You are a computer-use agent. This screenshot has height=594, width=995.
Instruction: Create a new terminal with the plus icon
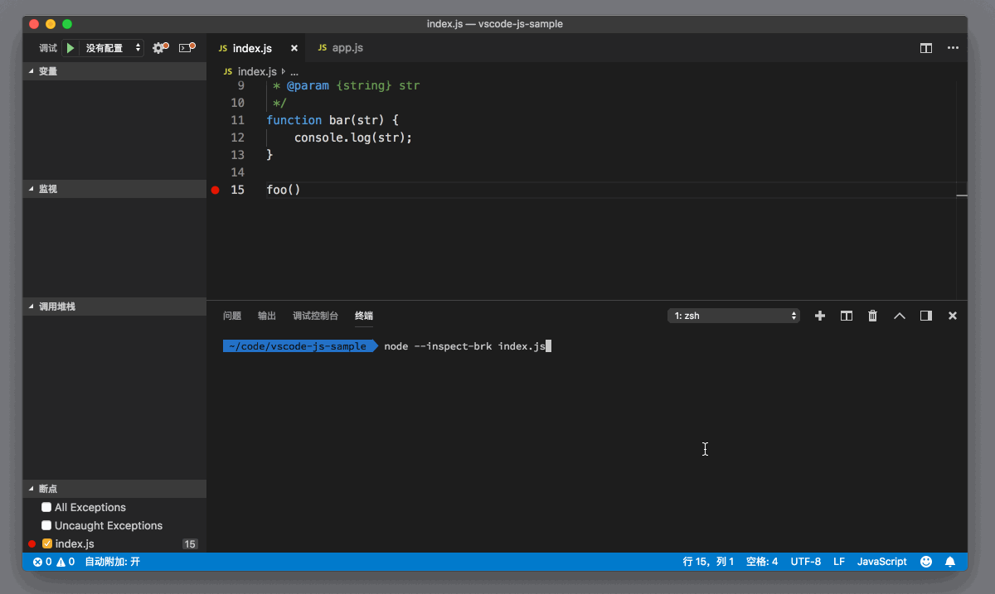click(819, 316)
